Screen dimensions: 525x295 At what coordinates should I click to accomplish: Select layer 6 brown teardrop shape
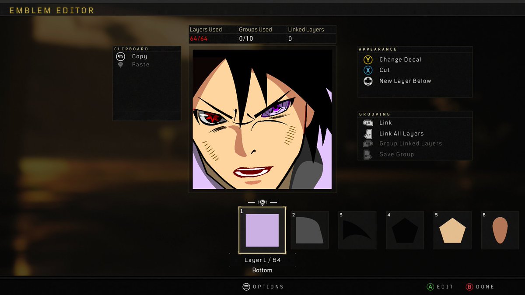point(500,230)
